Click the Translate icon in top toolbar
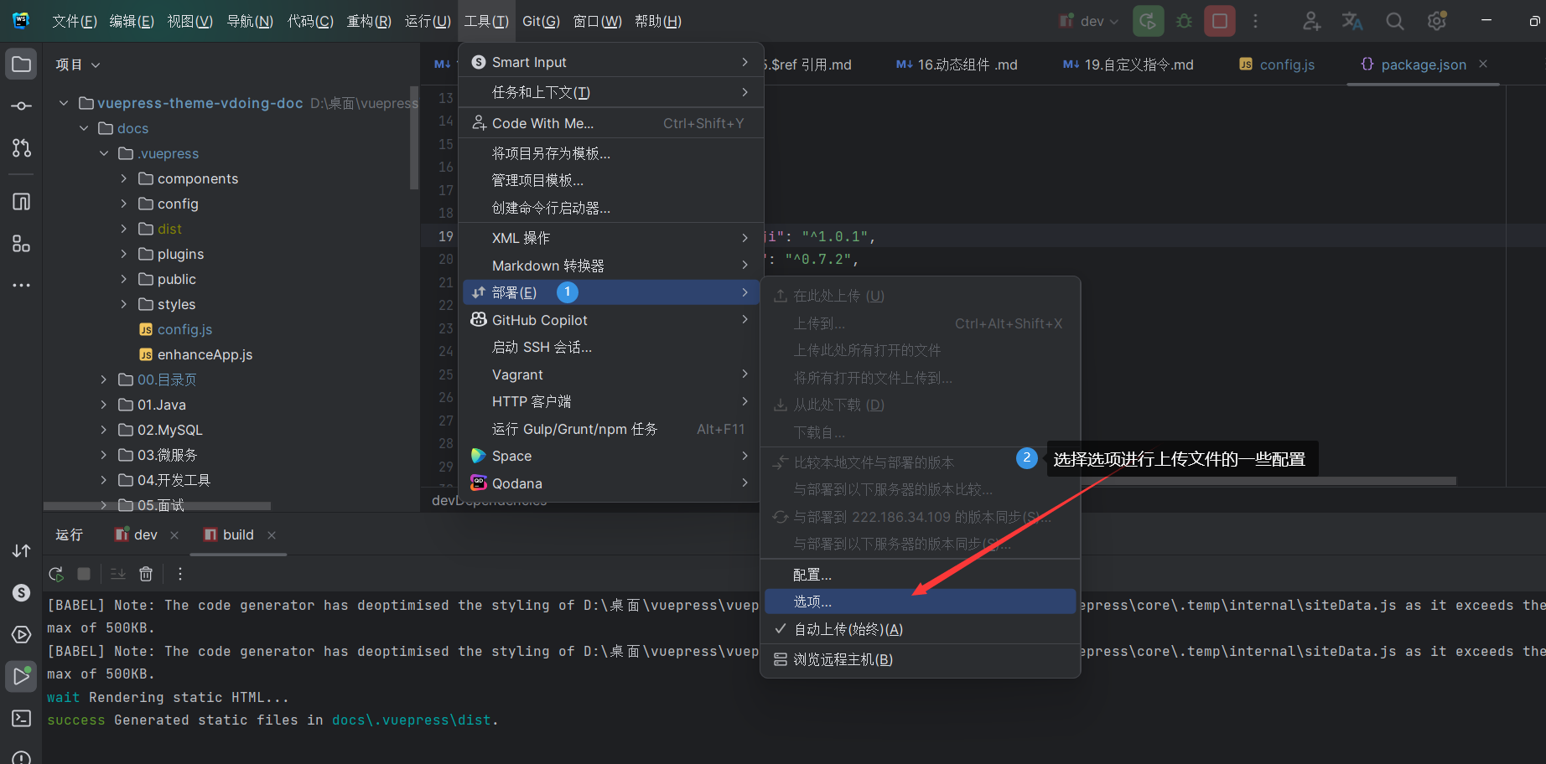The height and width of the screenshot is (764, 1546). (x=1352, y=21)
